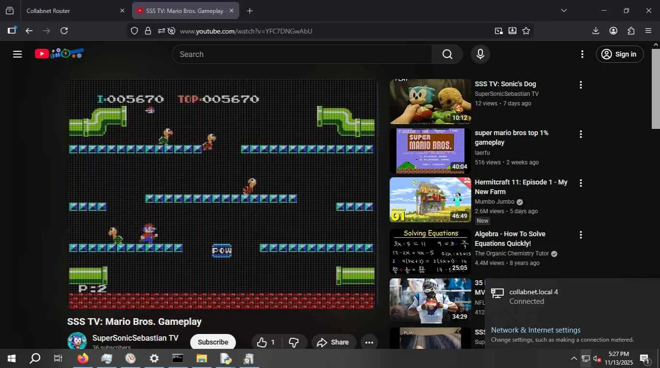Show hidden system tray icons
The image size is (660, 368).
pyautogui.click(x=574, y=358)
